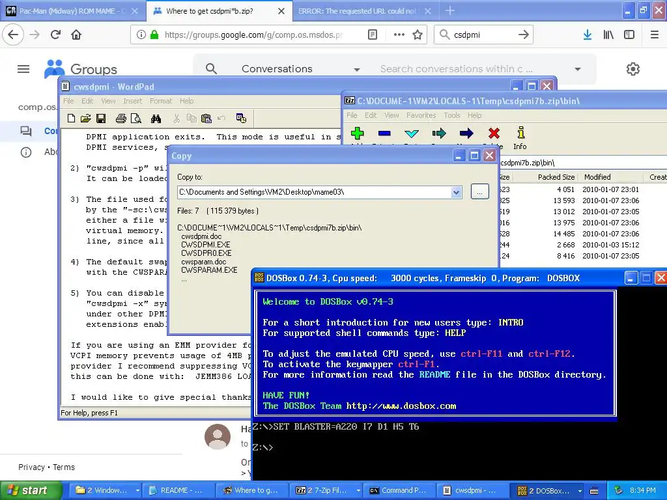Click blue minus Extract icon in 7-Zip
Screen dimensions: 667x500
(x=384, y=133)
